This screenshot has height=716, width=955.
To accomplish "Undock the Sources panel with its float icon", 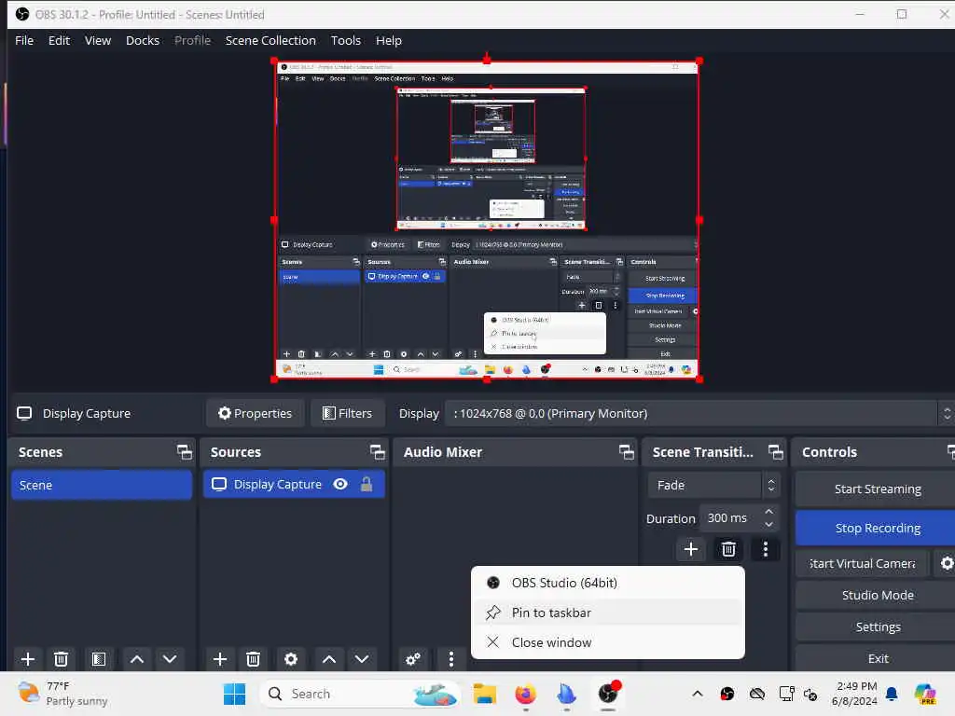I will point(377,452).
